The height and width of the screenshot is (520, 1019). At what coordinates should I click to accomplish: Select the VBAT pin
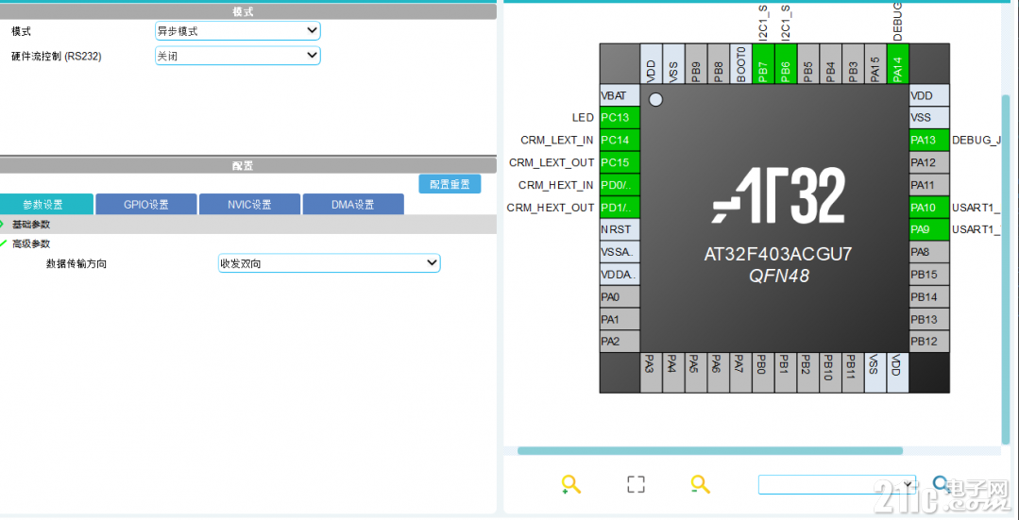click(620, 95)
